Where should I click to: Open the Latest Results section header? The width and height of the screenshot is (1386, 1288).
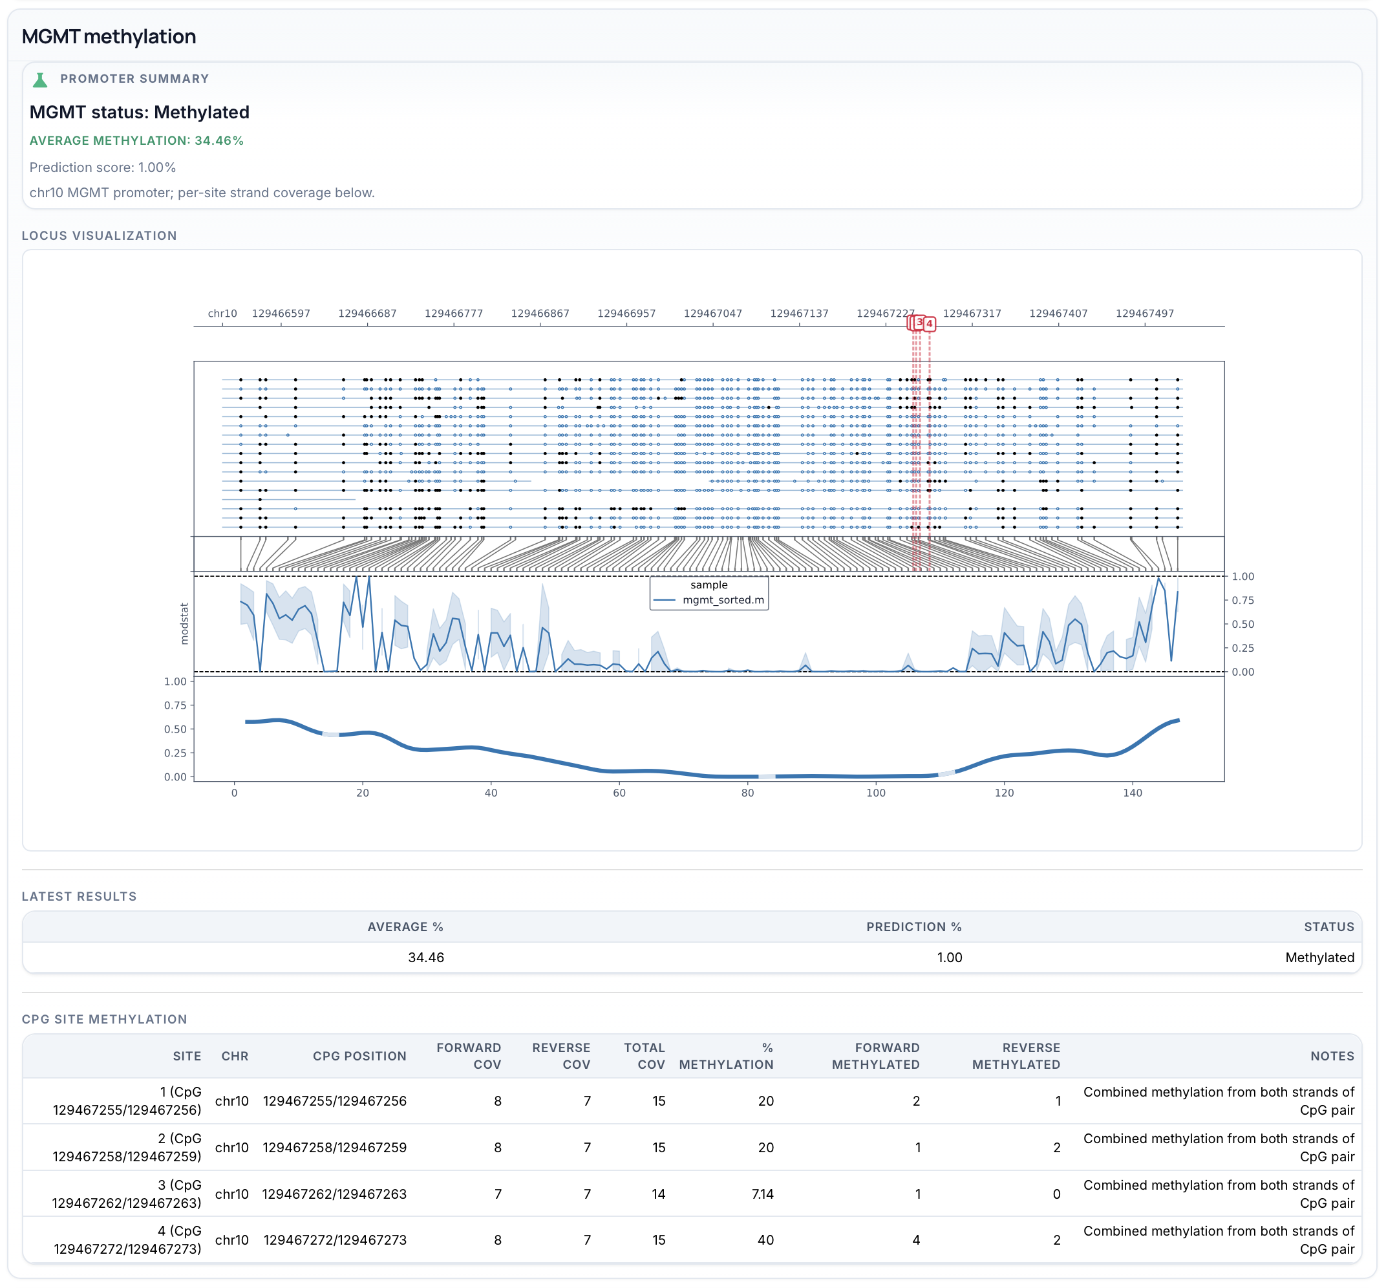(x=79, y=896)
